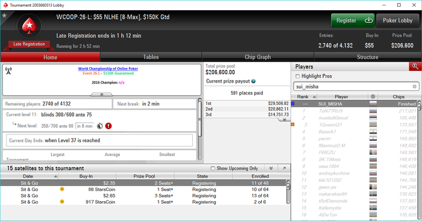This screenshot has height=221, width=422.
Task: Select the 86 StarsCoin satellite row
Action: (x=143, y=189)
